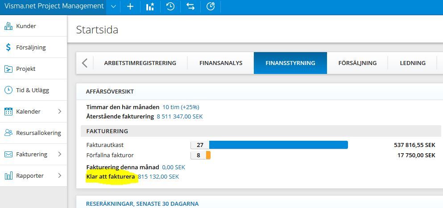Open the timer icon in top bar

point(211,7)
